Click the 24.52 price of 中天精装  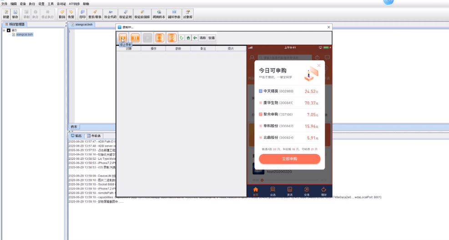311,91
